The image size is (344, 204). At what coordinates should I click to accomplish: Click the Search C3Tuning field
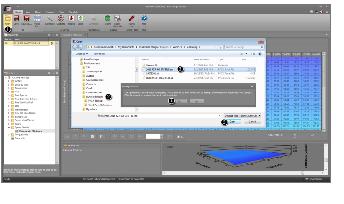[x=242, y=47]
